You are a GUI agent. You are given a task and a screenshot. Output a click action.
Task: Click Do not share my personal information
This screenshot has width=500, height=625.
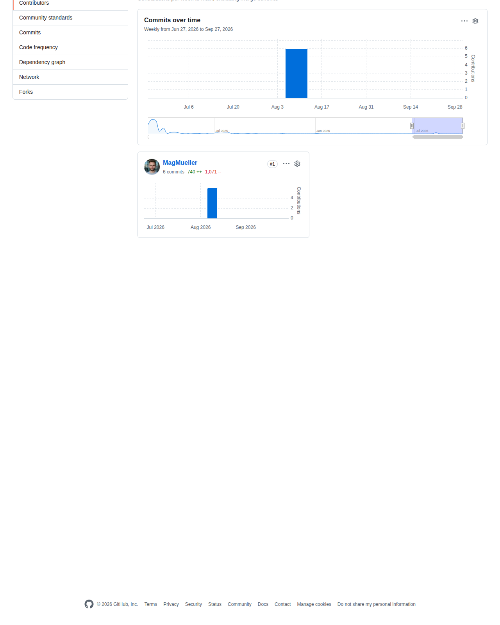[x=377, y=604]
